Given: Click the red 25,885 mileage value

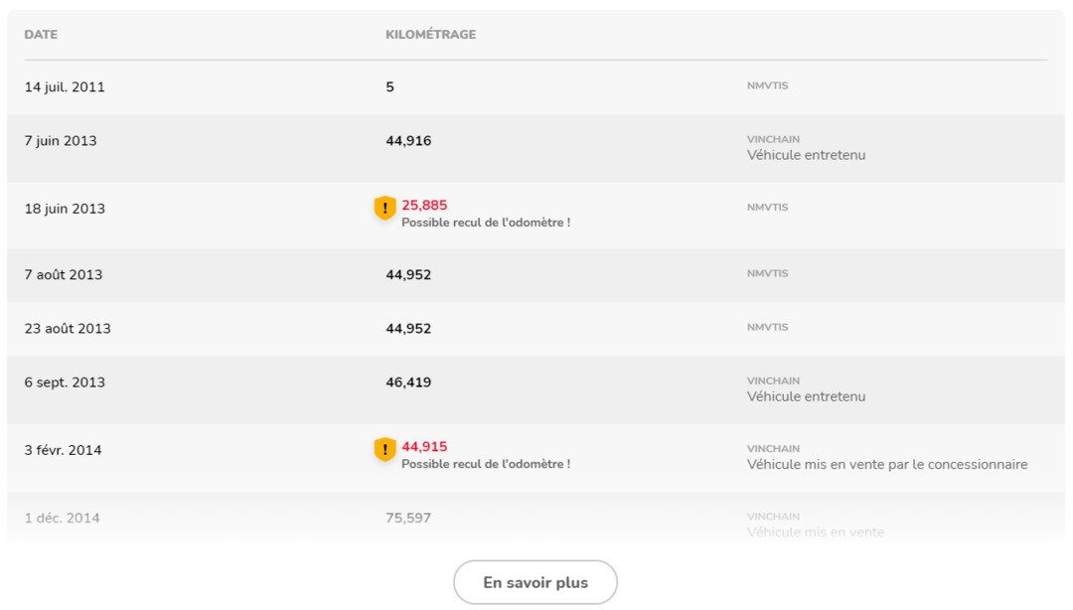Looking at the screenshot, I should coord(424,206).
